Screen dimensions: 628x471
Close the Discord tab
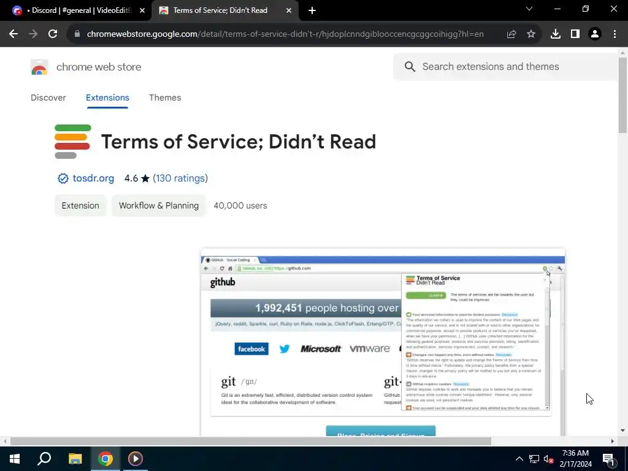(142, 11)
